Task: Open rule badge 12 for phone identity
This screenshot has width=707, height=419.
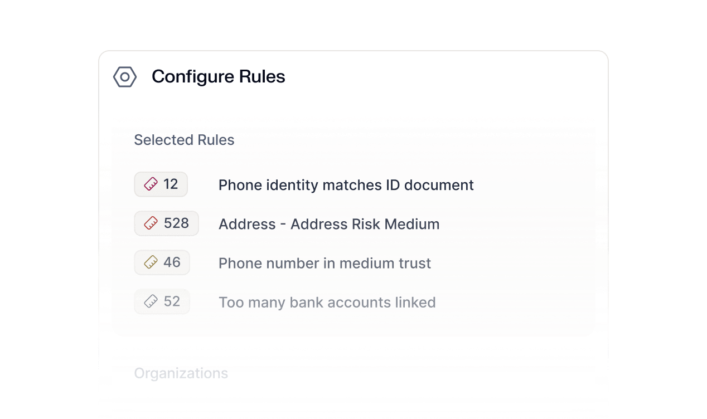Action: [x=161, y=184]
